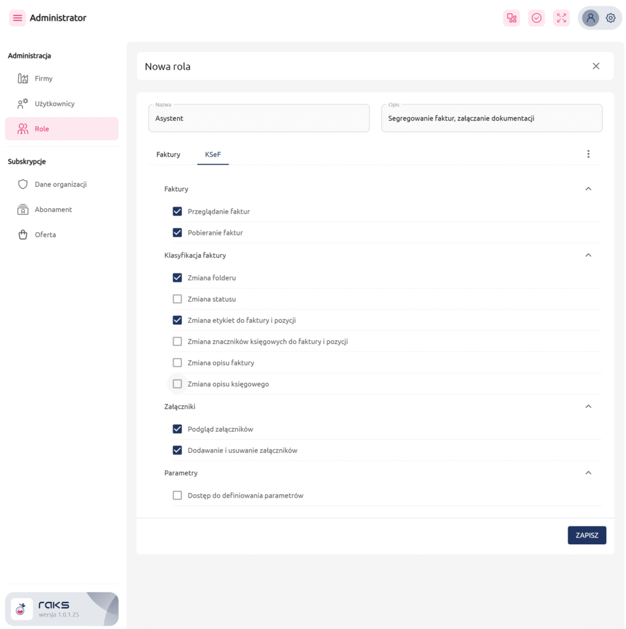Collapse the Parametry section
626x629 pixels.
point(588,473)
